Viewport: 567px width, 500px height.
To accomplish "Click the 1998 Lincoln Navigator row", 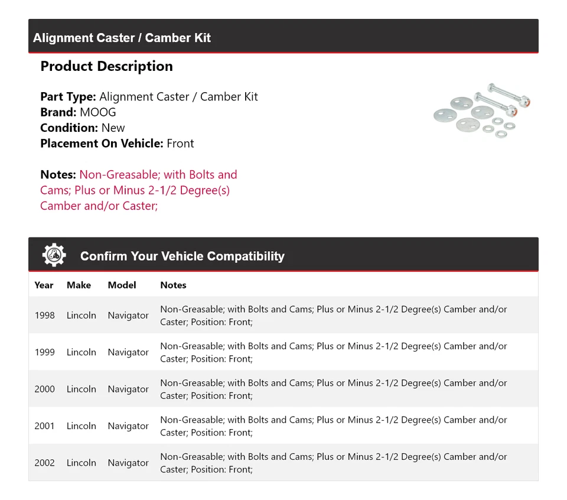I will 283,315.
